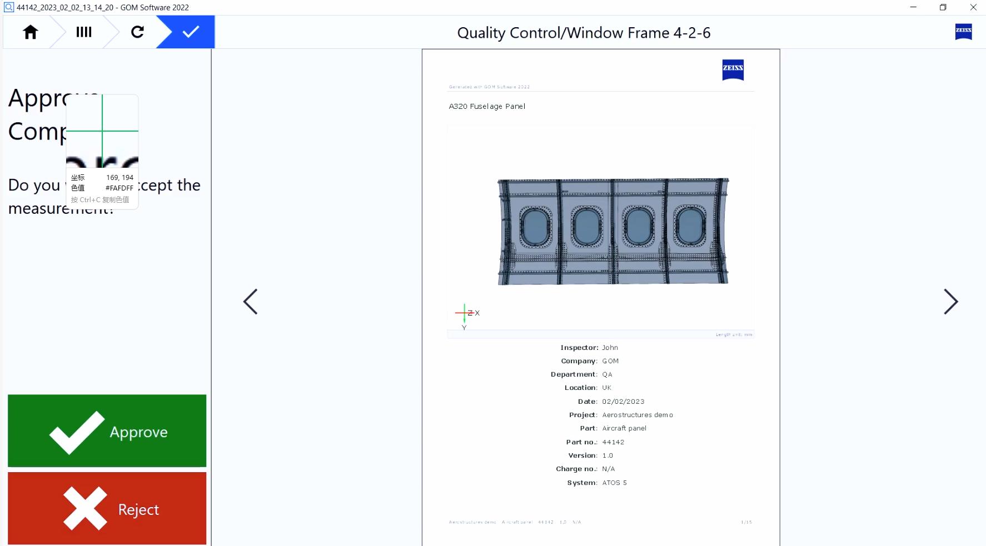Image resolution: width=986 pixels, height=546 pixels.
Task: Click the page number '1/15' in report footer
Action: tap(746, 522)
